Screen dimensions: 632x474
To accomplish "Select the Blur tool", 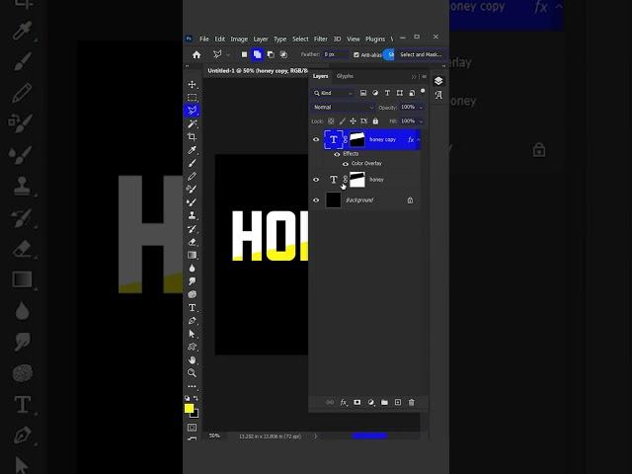I will pos(192,268).
